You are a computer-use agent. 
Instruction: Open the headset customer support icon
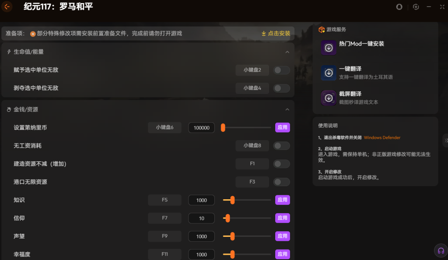tap(441, 251)
